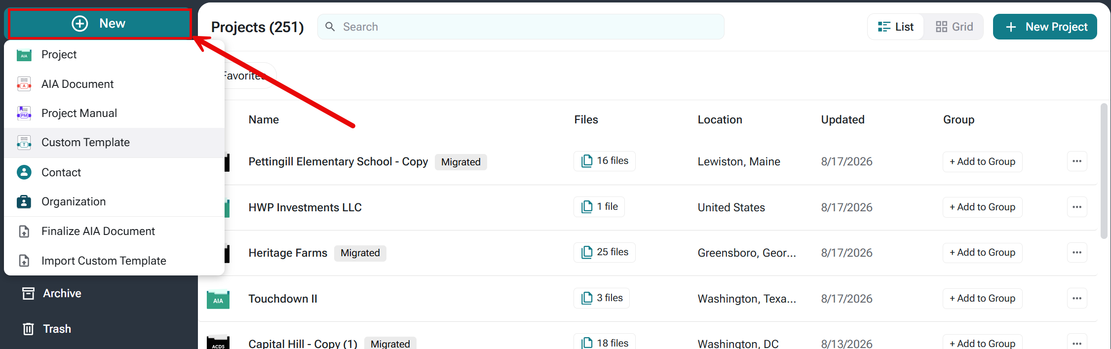Viewport: 1111px width, 349px height.
Task: Click Touchdown II green AIA folder thumbnail
Action: 218,299
